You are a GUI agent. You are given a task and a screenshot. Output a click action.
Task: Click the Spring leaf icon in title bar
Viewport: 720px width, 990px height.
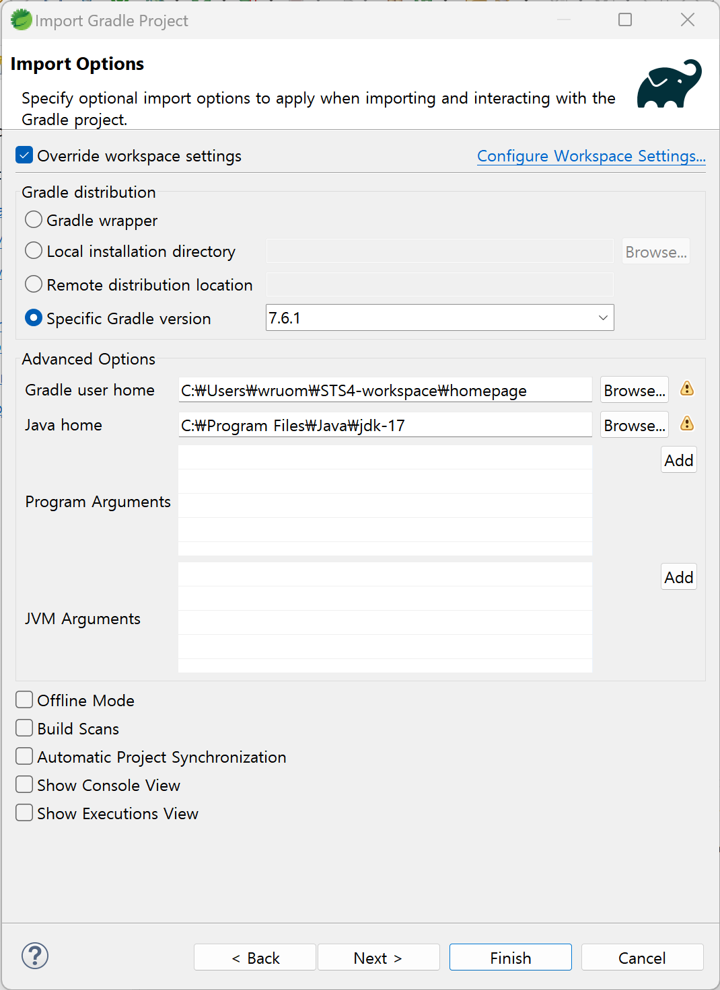[21, 20]
